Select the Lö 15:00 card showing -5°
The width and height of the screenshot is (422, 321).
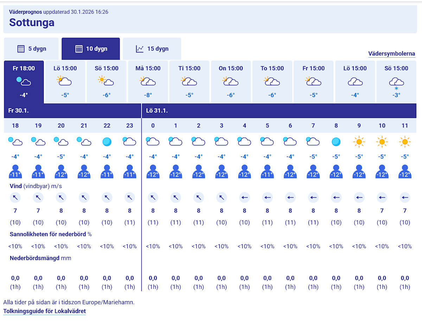pos(65,82)
